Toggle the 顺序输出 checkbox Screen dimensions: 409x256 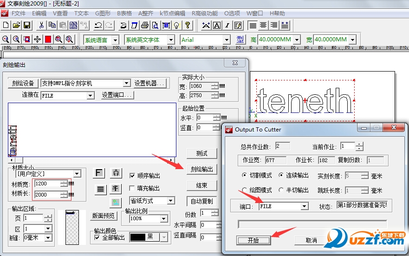pos(132,176)
